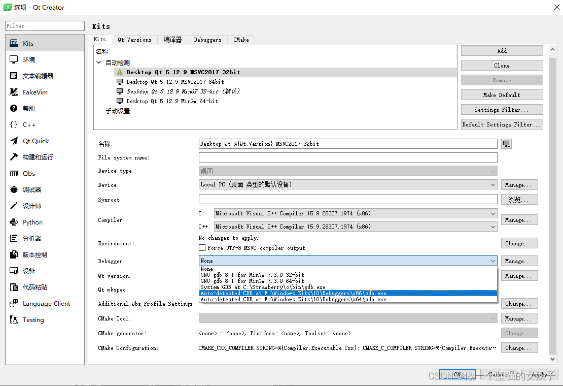Open the C compiler dropdown

[356, 213]
